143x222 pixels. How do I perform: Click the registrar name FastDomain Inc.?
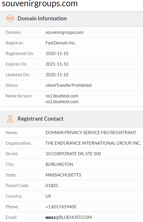click(61, 43)
